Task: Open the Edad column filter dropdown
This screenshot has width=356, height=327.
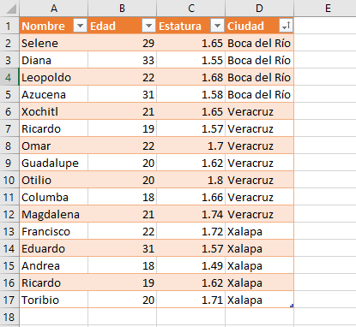Action: tap(148, 26)
